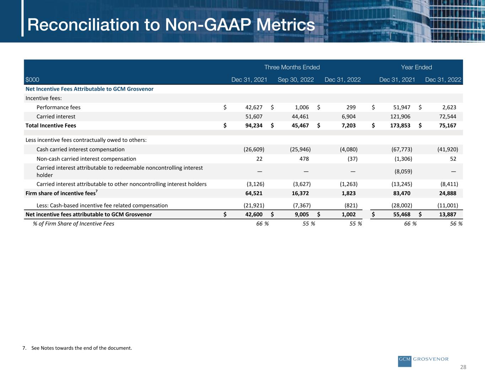This screenshot has height=375, width=485.
Task: Select the % of Firm Share of Incentive Fees row
Action: (74, 224)
